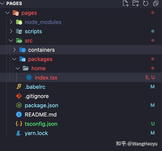Select the home folder label

(x=39, y=68)
